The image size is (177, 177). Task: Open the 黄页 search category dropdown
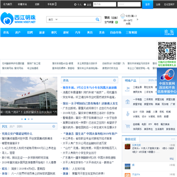(x=53, y=20)
